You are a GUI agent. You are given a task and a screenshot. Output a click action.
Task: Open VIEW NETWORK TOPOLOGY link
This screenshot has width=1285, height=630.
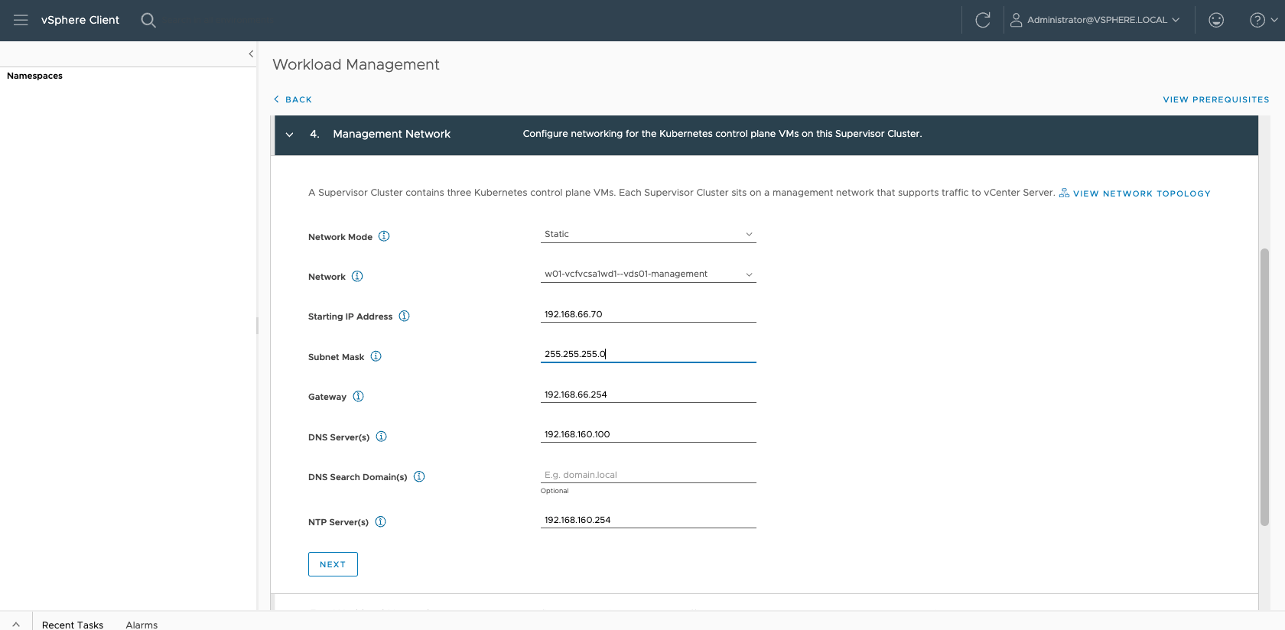click(x=1141, y=193)
